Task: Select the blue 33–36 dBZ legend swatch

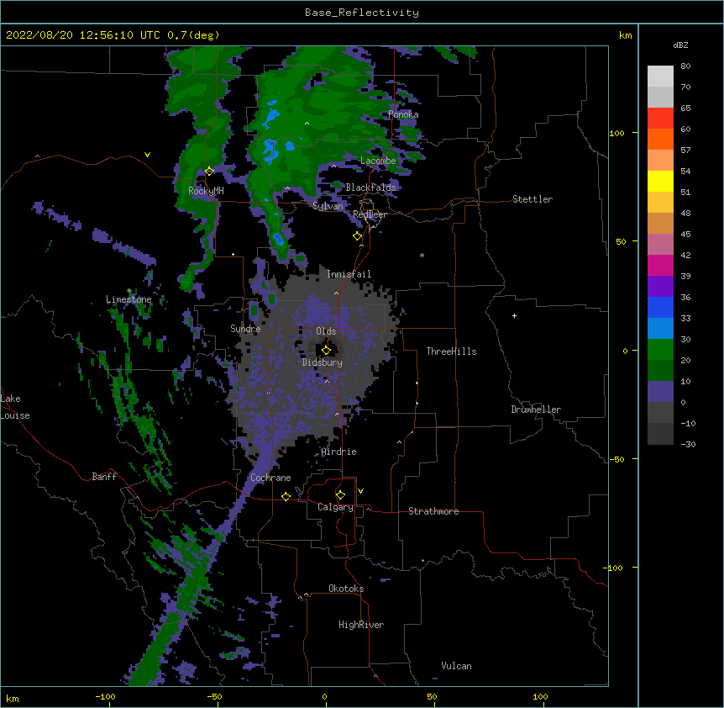Action: pos(660,307)
